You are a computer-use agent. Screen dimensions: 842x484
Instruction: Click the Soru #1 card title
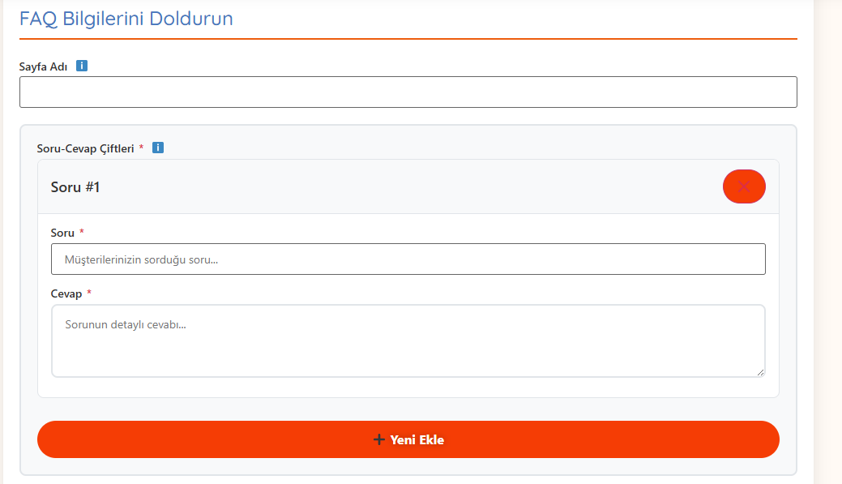pyautogui.click(x=75, y=187)
